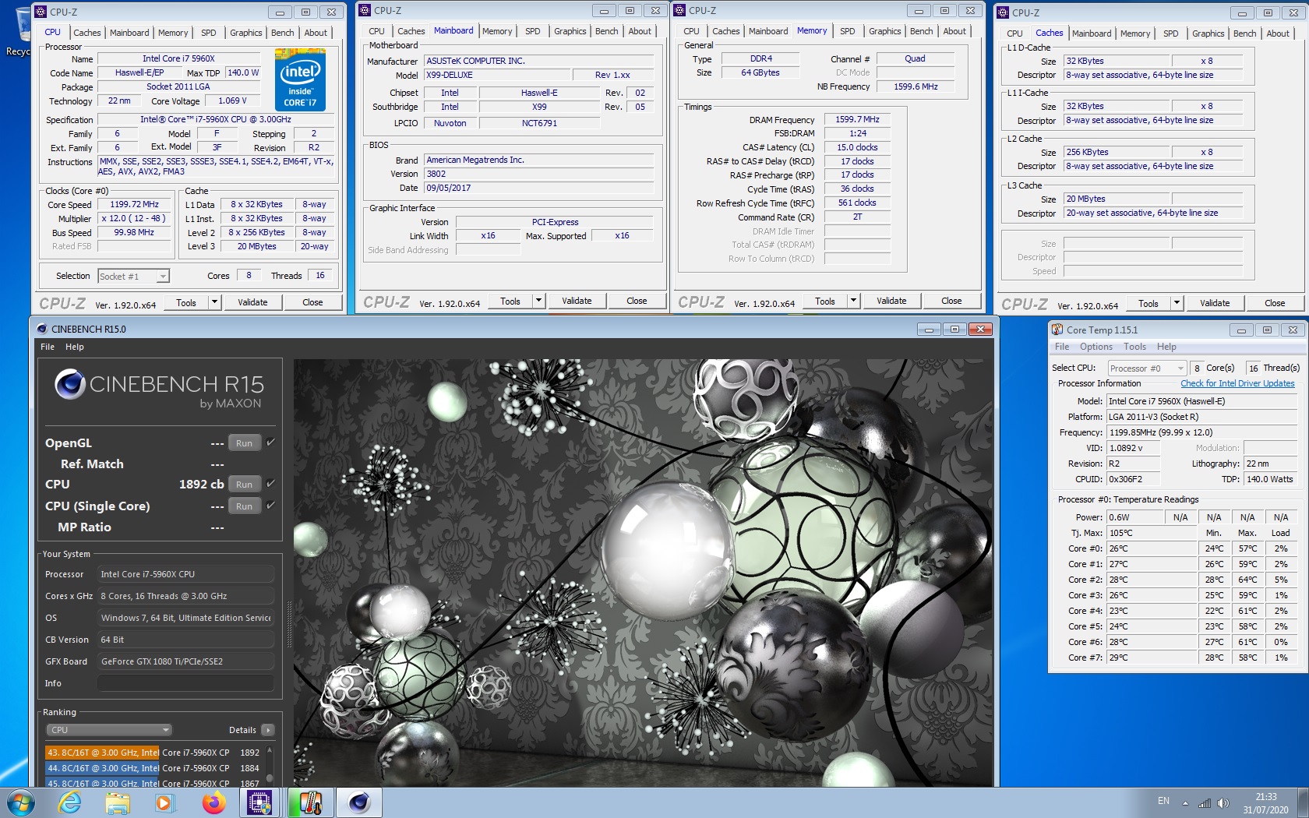Open Cinebench Help menu
1309x818 pixels.
[75, 347]
